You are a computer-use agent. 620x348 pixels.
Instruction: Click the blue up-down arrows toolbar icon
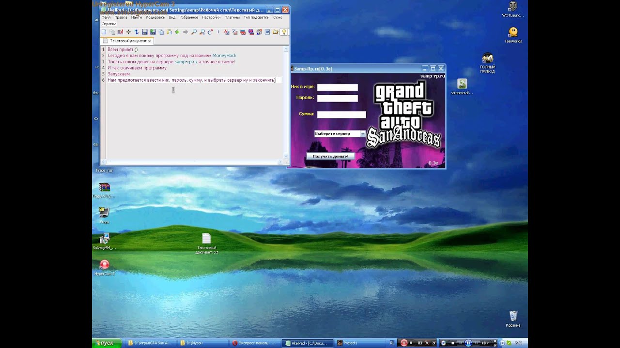tap(137, 32)
